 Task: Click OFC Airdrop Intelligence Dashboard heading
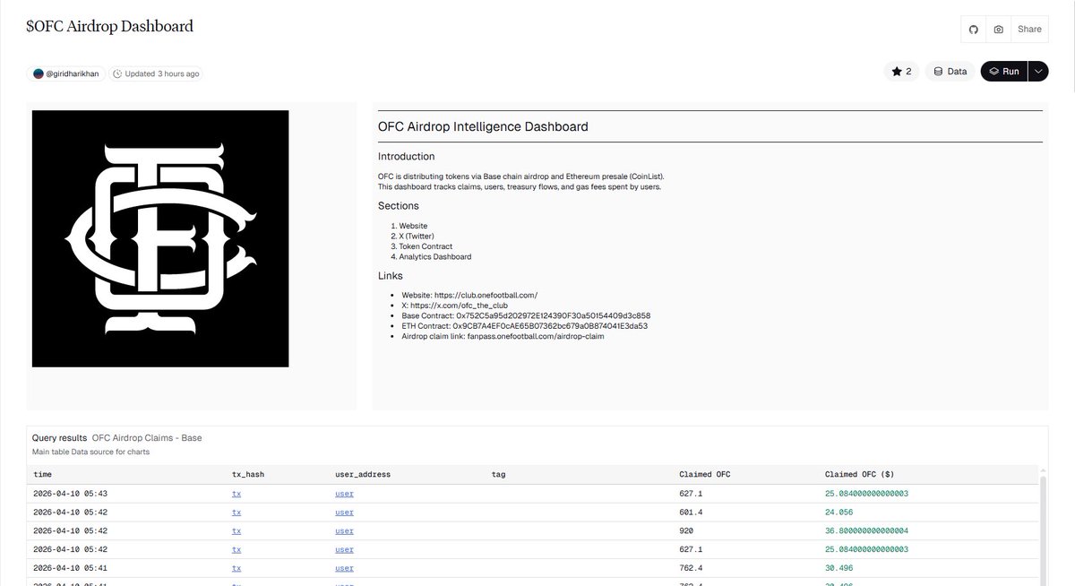(483, 126)
